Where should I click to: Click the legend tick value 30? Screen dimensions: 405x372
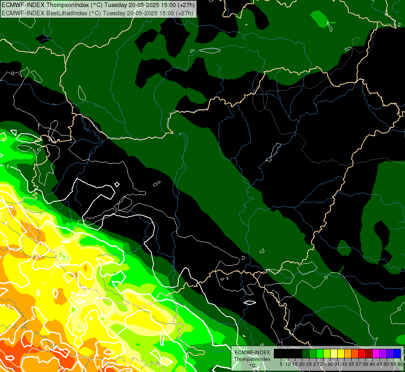(331, 364)
